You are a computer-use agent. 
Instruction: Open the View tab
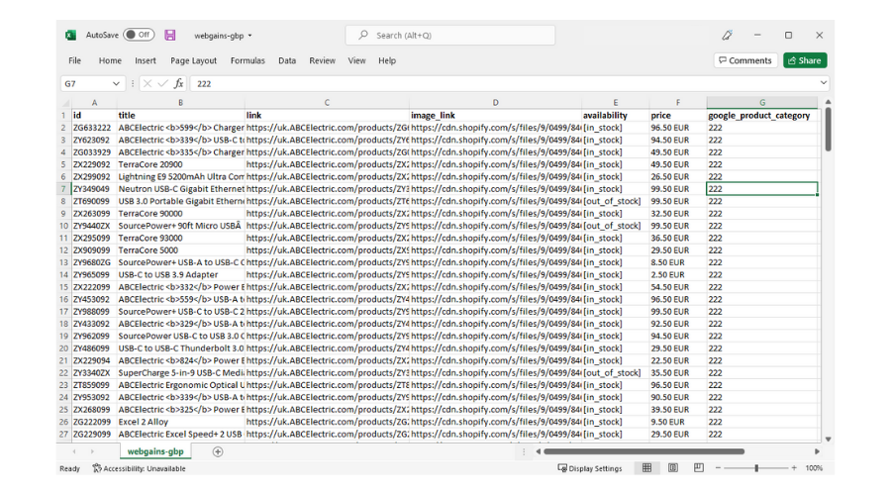(x=356, y=60)
